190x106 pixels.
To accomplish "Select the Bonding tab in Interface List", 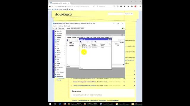I will [107, 38].
